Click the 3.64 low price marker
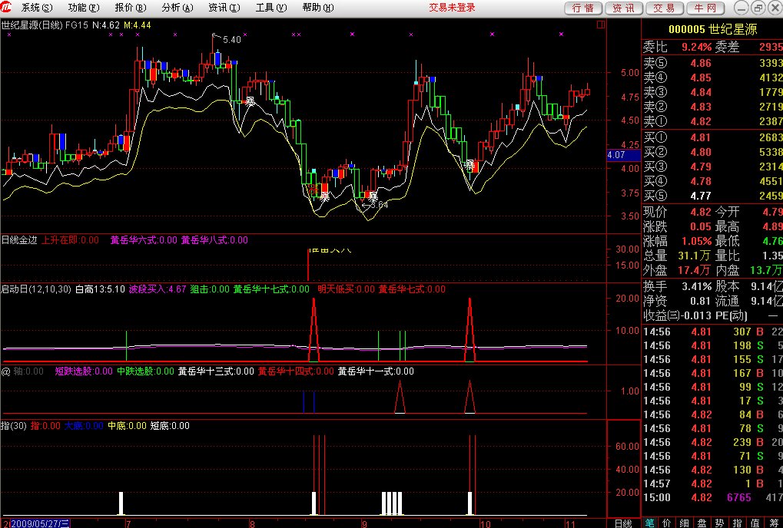 (377, 205)
